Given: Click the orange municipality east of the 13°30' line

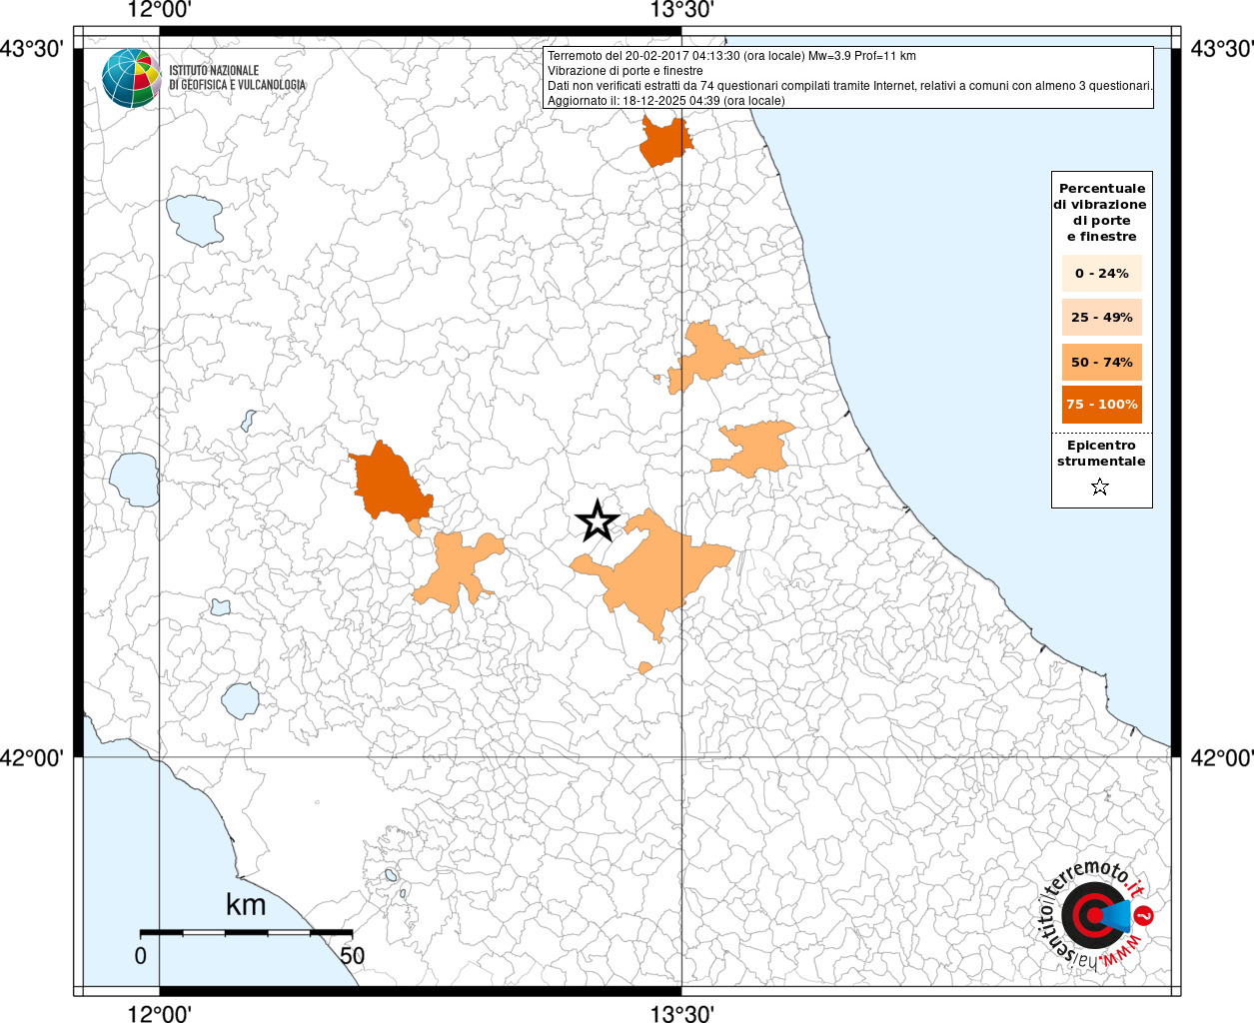Looking at the screenshot, I should coord(756,449).
